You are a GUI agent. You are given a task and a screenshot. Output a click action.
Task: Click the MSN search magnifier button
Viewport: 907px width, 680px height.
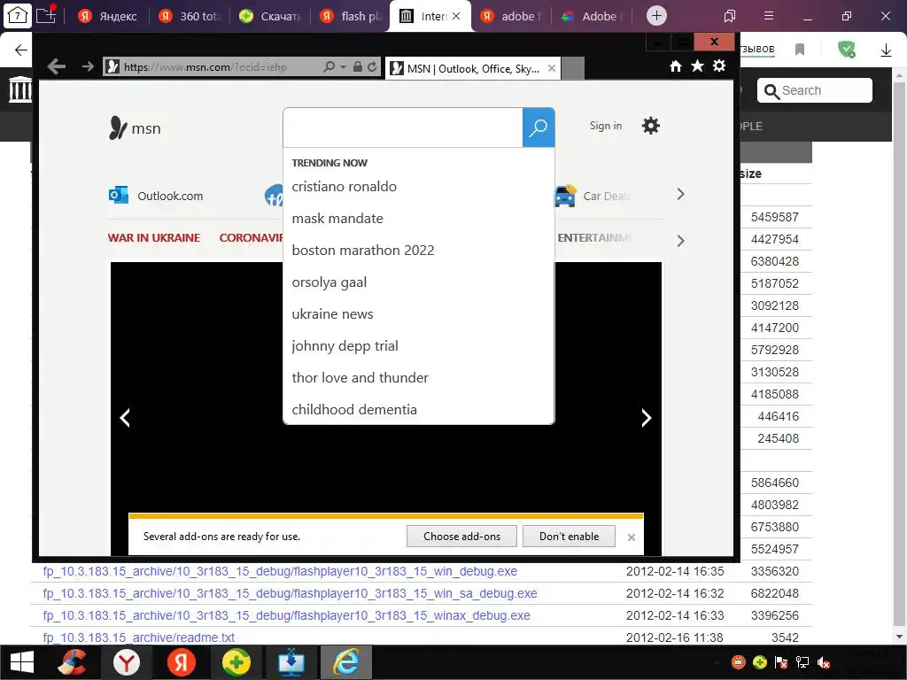pos(538,127)
